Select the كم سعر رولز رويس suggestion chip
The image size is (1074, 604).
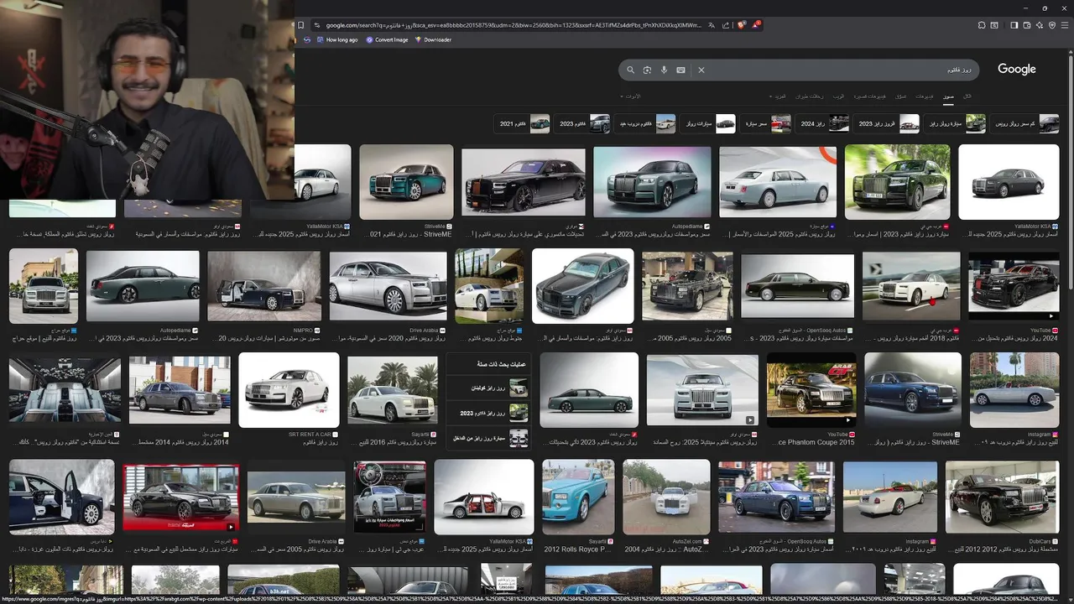[x=1024, y=124]
